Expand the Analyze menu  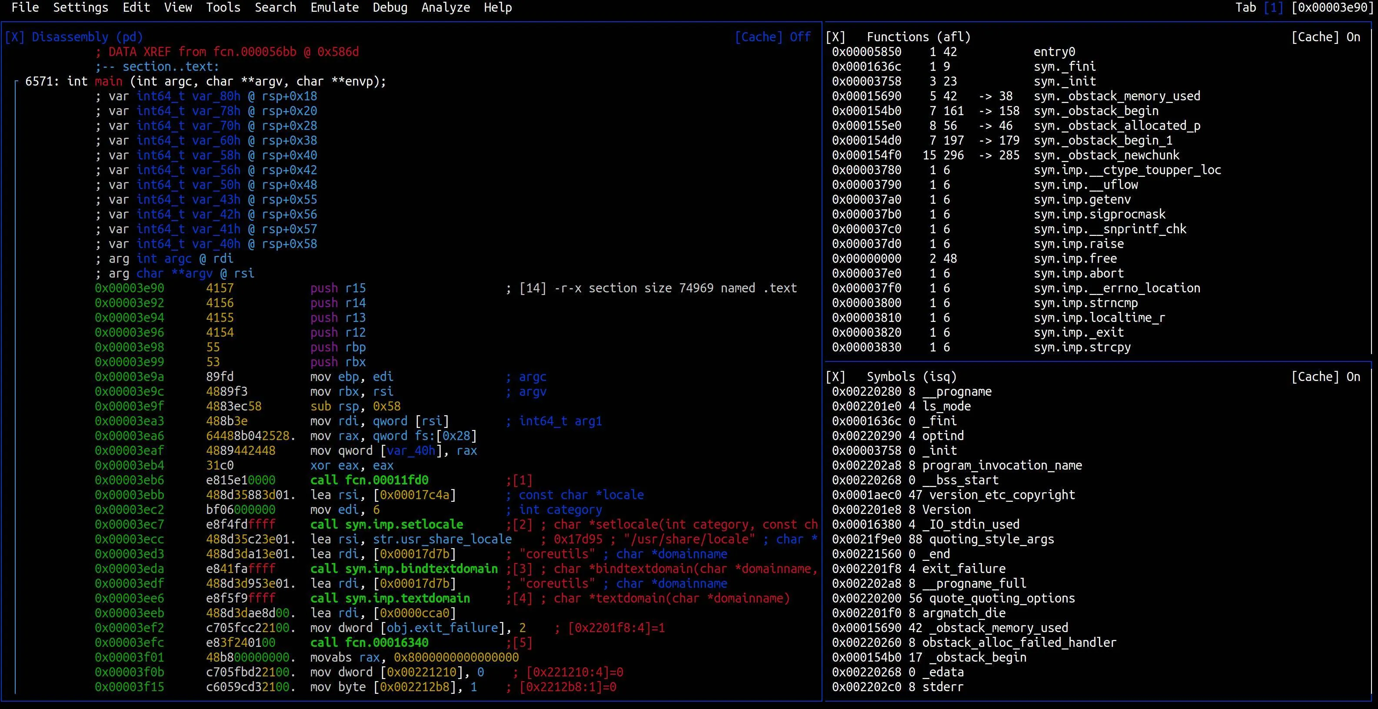[445, 7]
